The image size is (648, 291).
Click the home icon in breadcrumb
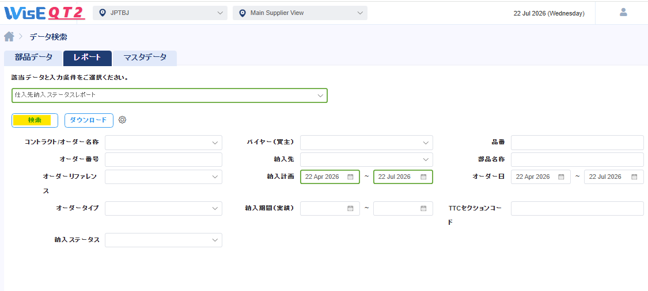pos(9,37)
